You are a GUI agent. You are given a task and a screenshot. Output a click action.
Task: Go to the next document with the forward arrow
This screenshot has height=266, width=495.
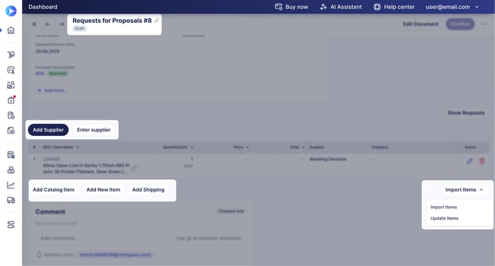(61, 24)
